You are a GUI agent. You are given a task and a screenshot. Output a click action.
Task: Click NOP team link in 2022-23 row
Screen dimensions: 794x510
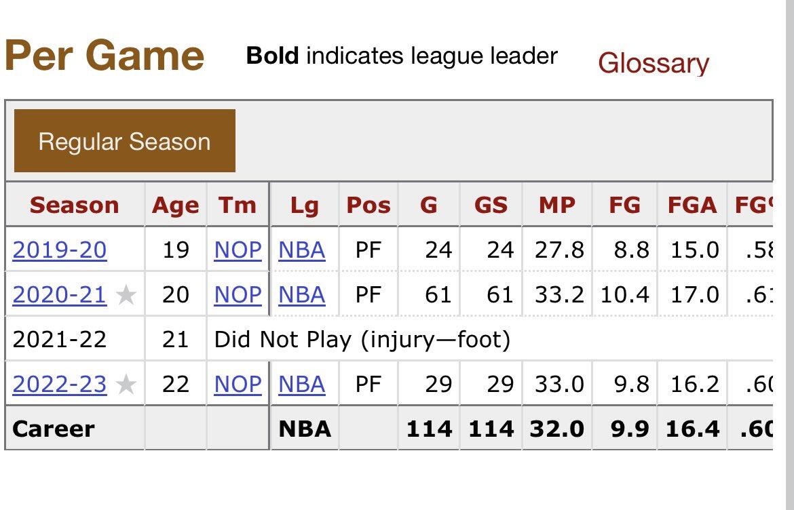238,385
